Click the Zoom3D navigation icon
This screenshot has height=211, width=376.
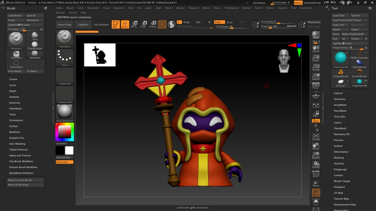316,155
